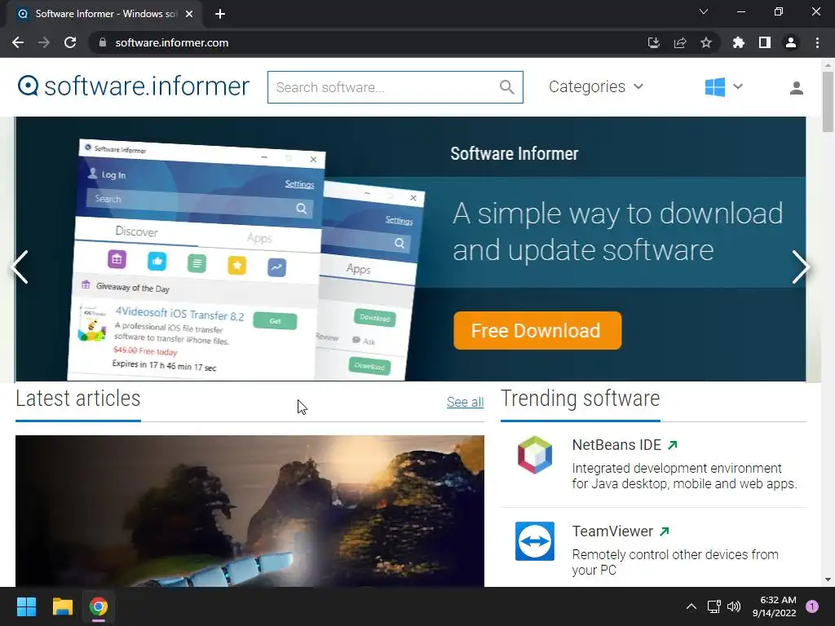
Task: Show hidden system tray icons
Action: point(691,606)
